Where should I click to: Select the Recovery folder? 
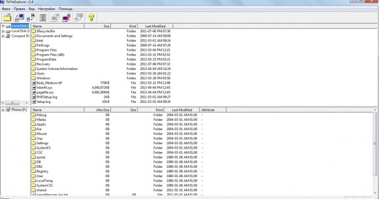43,64
